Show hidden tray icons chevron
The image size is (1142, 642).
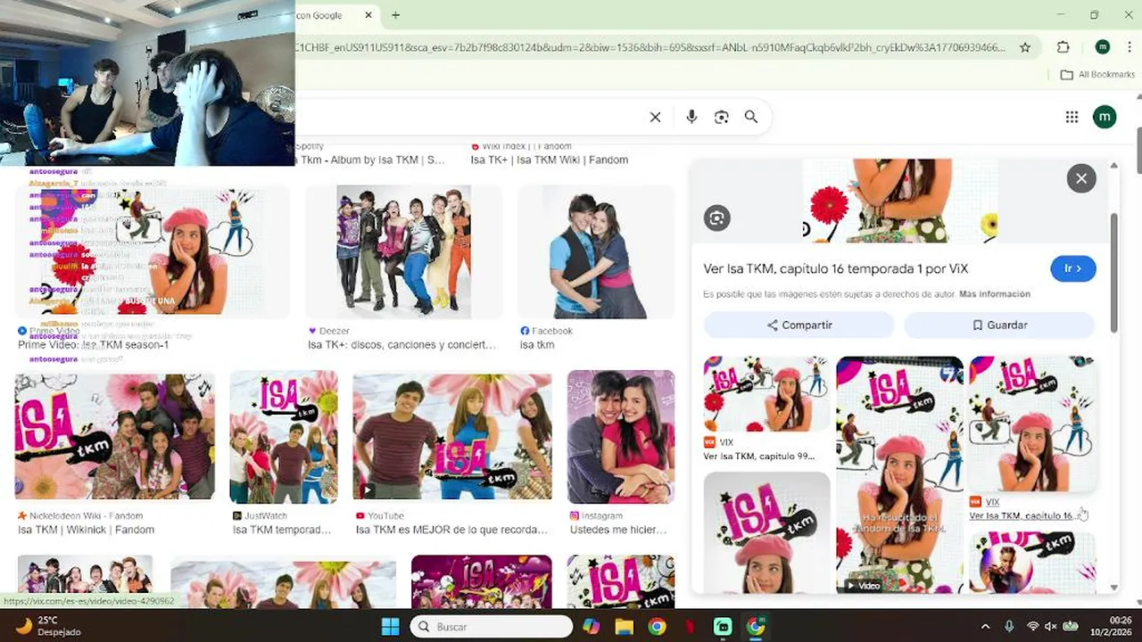tap(985, 627)
